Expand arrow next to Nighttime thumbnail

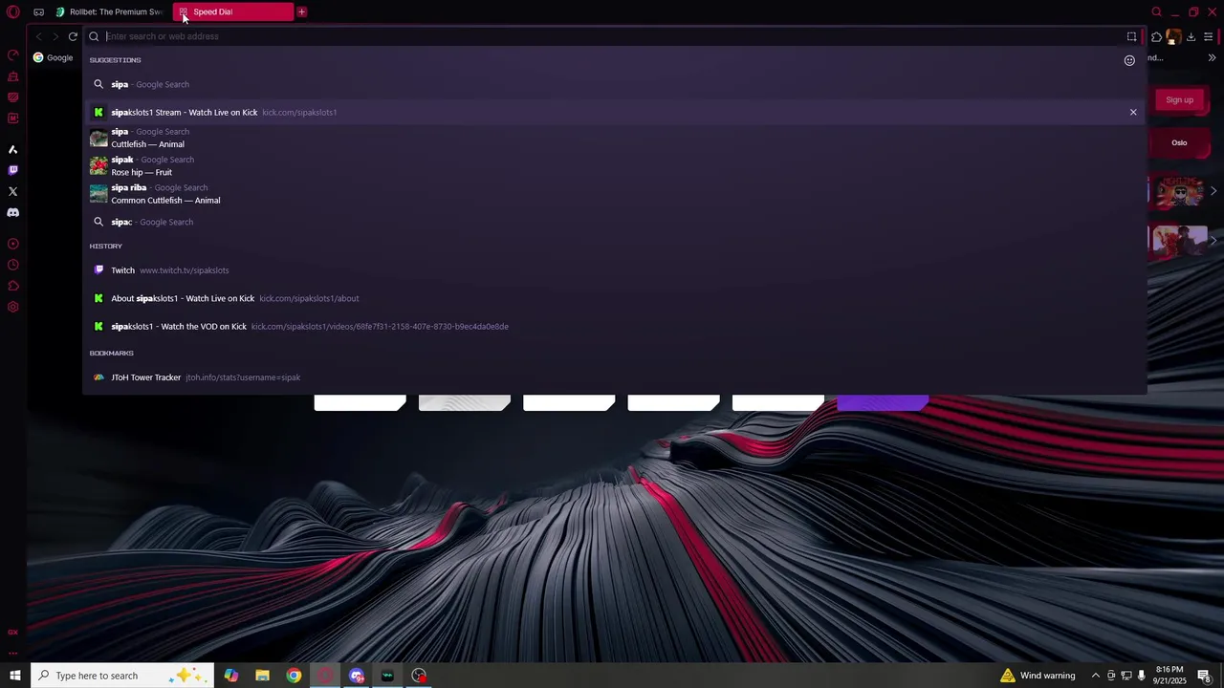1213,191
